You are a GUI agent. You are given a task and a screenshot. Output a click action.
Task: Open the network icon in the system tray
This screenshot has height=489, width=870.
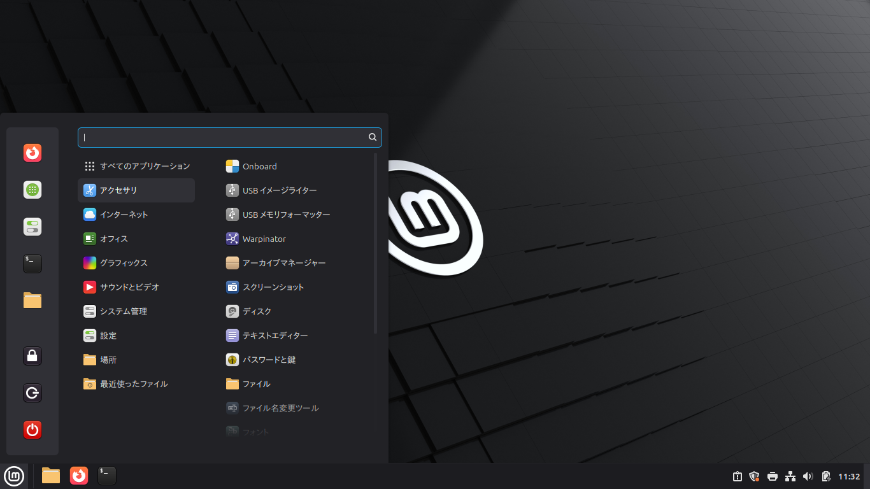pyautogui.click(x=790, y=476)
